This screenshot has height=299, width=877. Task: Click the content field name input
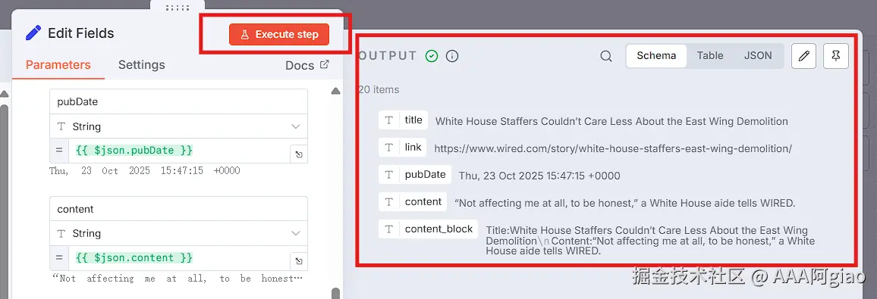click(x=178, y=209)
